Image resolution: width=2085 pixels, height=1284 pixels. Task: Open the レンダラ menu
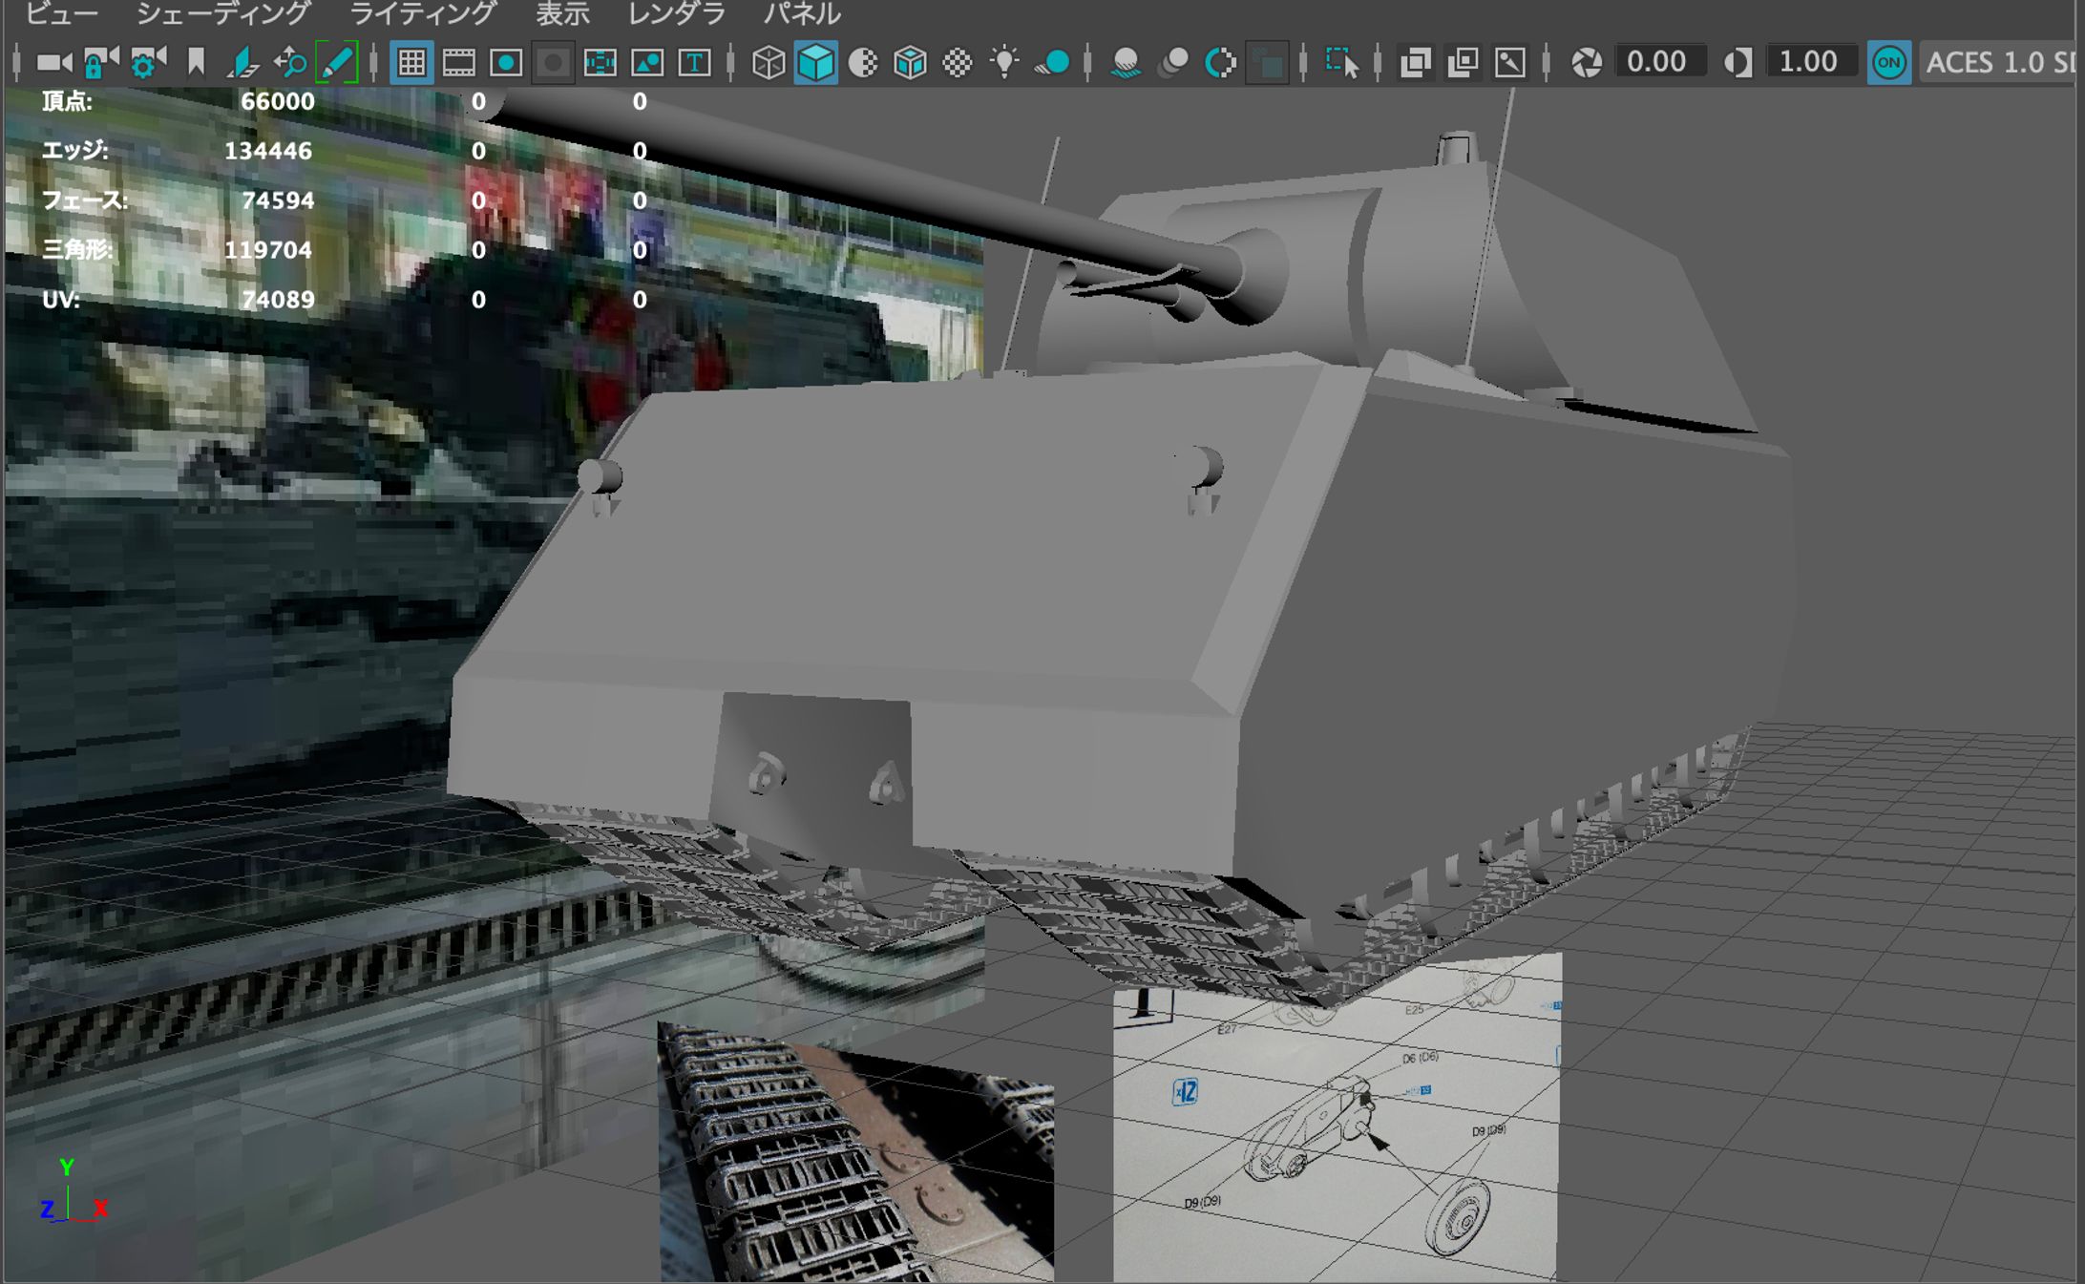676,13
